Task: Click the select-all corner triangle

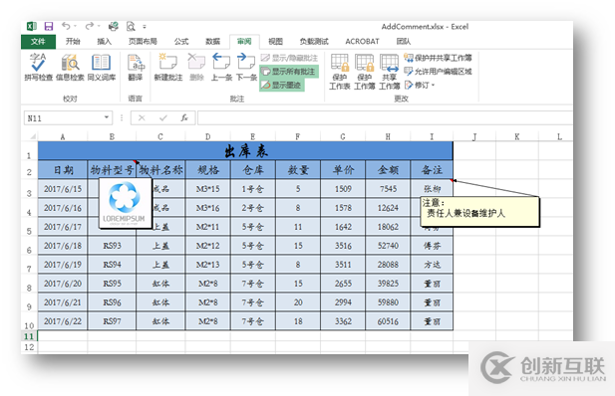Action: click(x=33, y=136)
